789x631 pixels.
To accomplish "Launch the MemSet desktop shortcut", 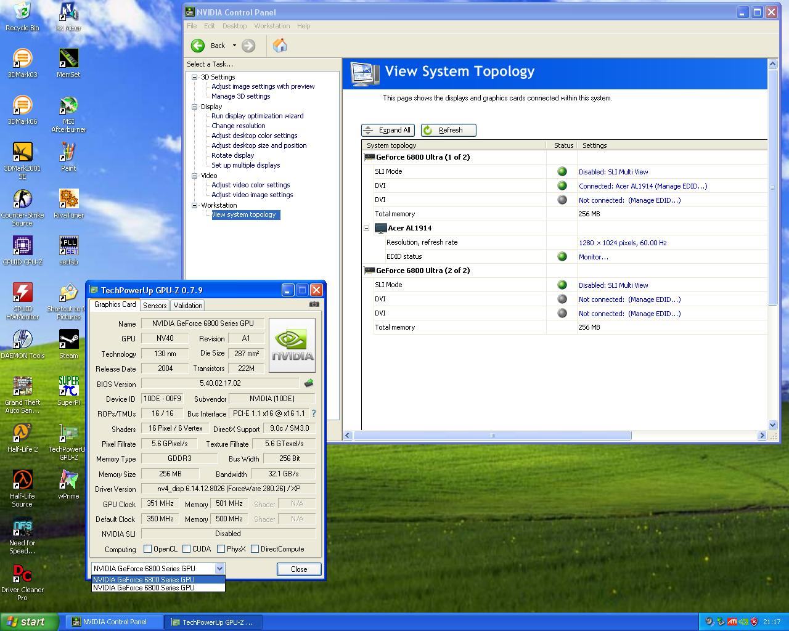I will (68, 63).
